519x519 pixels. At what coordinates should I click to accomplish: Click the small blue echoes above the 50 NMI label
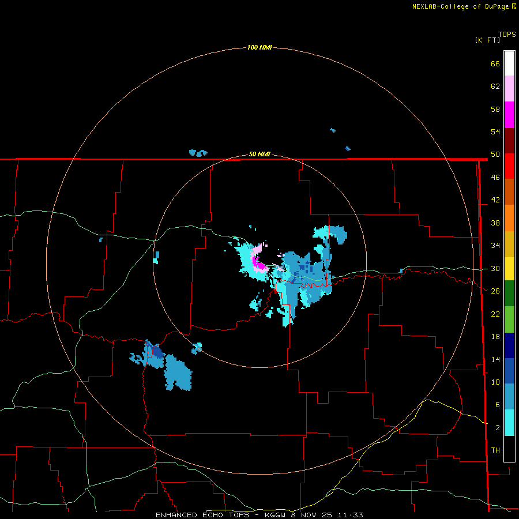click(198, 153)
